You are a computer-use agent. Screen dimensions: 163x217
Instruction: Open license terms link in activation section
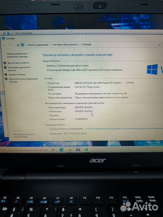124,129
